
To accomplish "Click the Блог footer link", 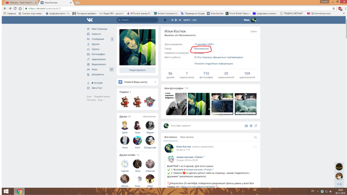I will point(89,97).
